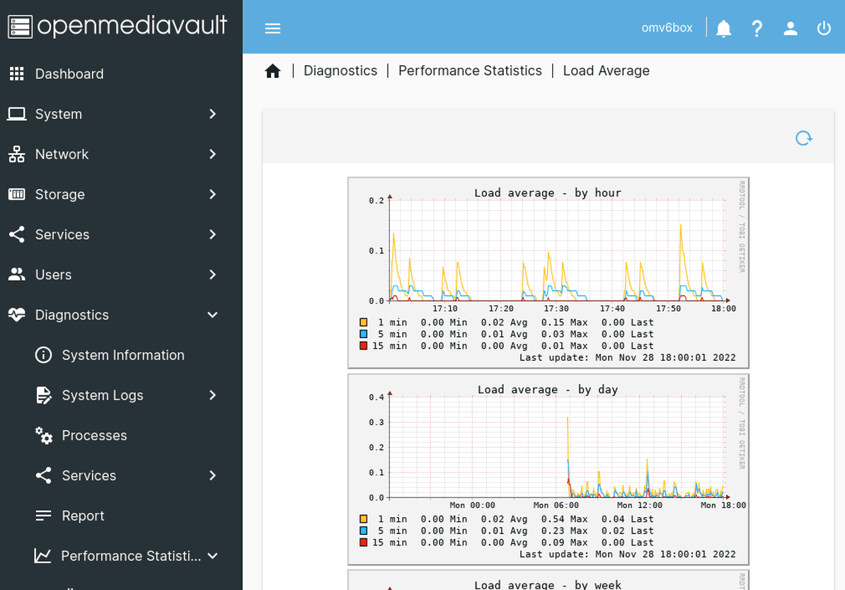Click the Mon 12:00 axis label
Image resolution: width=845 pixels, height=590 pixels.
point(639,505)
